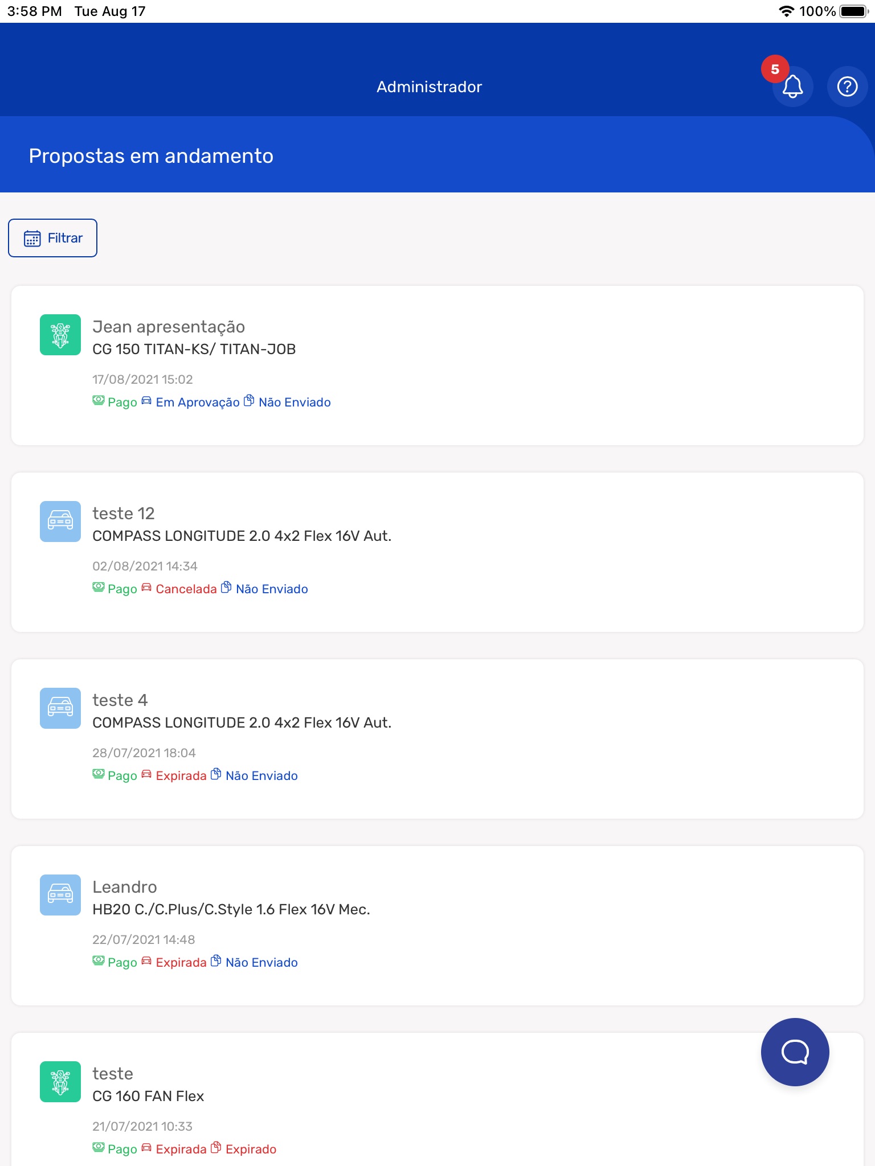Click the Filtrar button
875x1166 pixels.
pyautogui.click(x=52, y=238)
